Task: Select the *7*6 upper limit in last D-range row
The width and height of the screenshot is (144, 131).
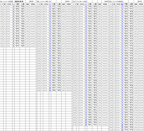Action: tap(131, 130)
